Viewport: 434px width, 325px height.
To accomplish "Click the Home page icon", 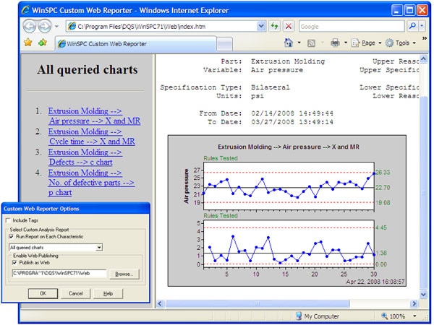I will click(x=289, y=43).
